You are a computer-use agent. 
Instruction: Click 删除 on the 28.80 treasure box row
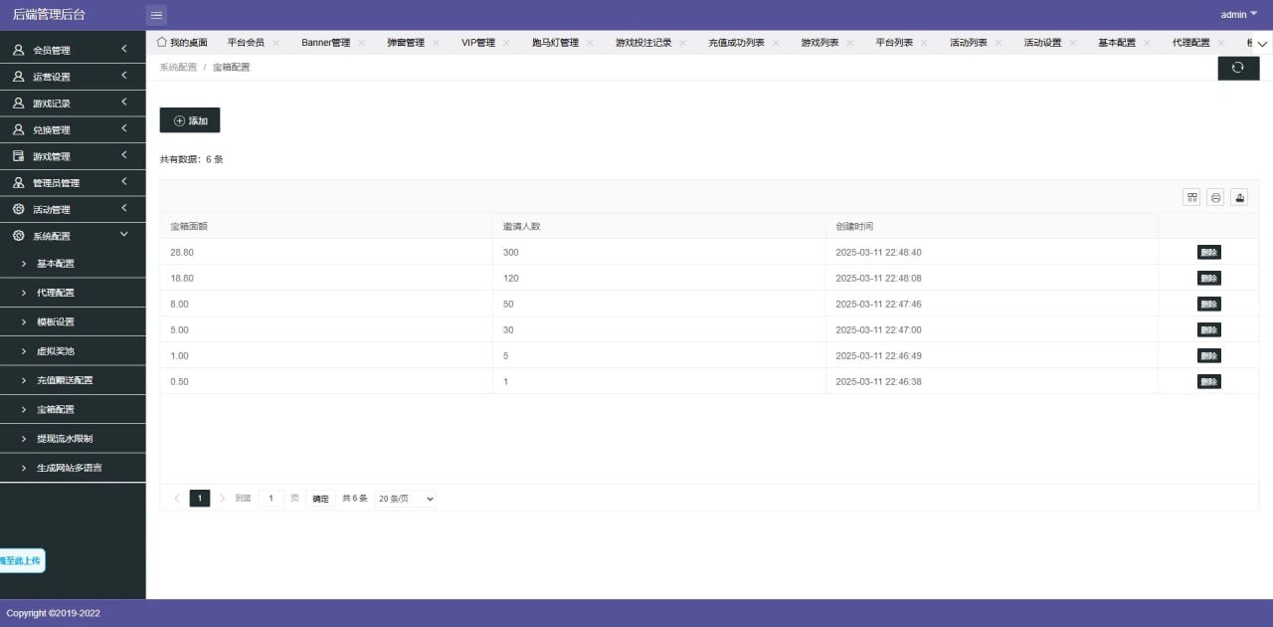click(x=1208, y=252)
